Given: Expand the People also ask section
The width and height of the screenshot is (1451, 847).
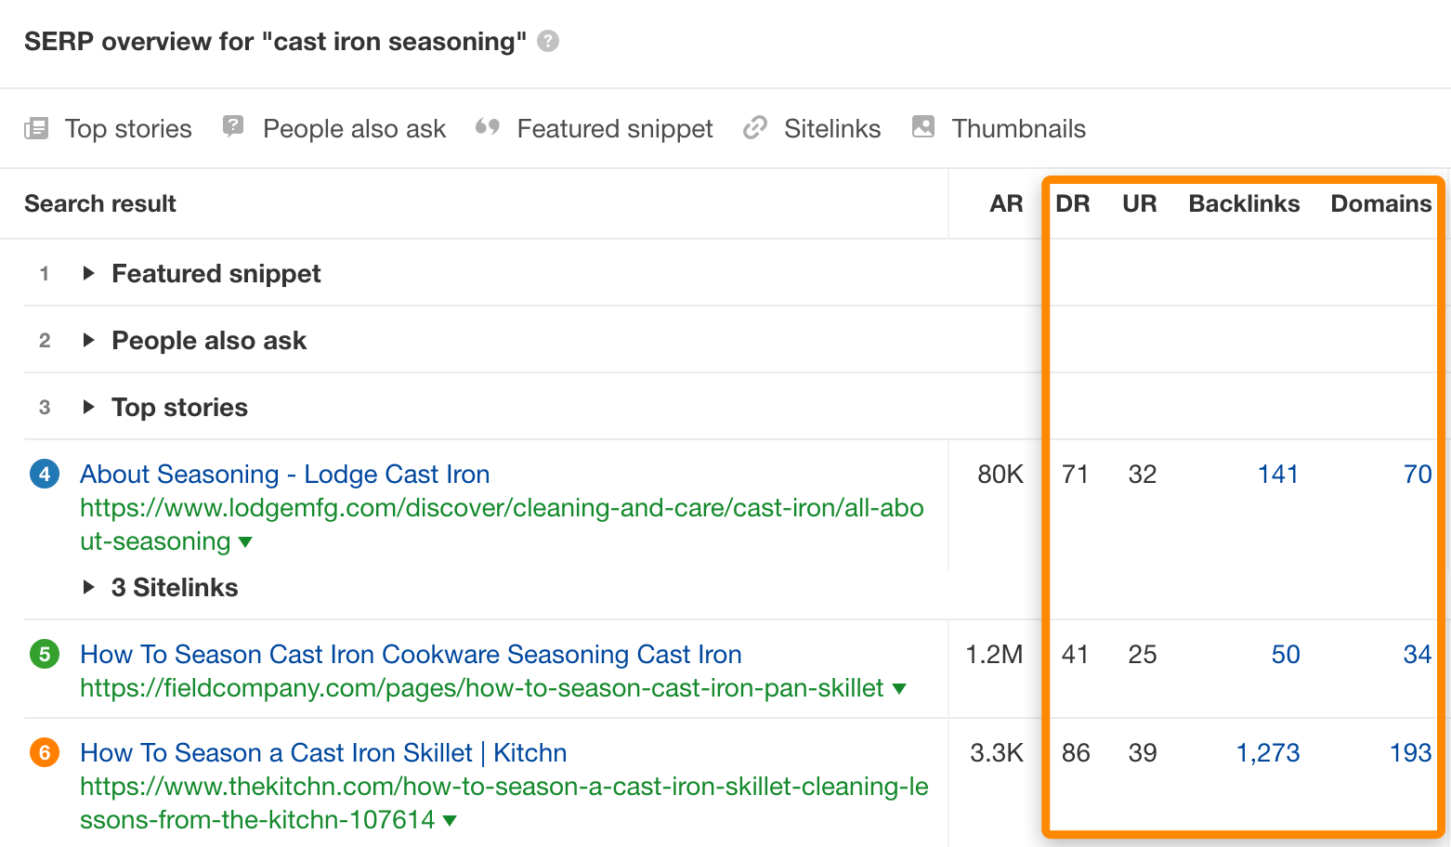Looking at the screenshot, I should click(89, 340).
